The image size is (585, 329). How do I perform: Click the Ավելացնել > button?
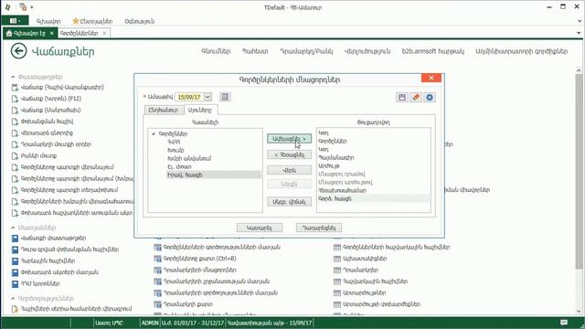click(x=289, y=139)
